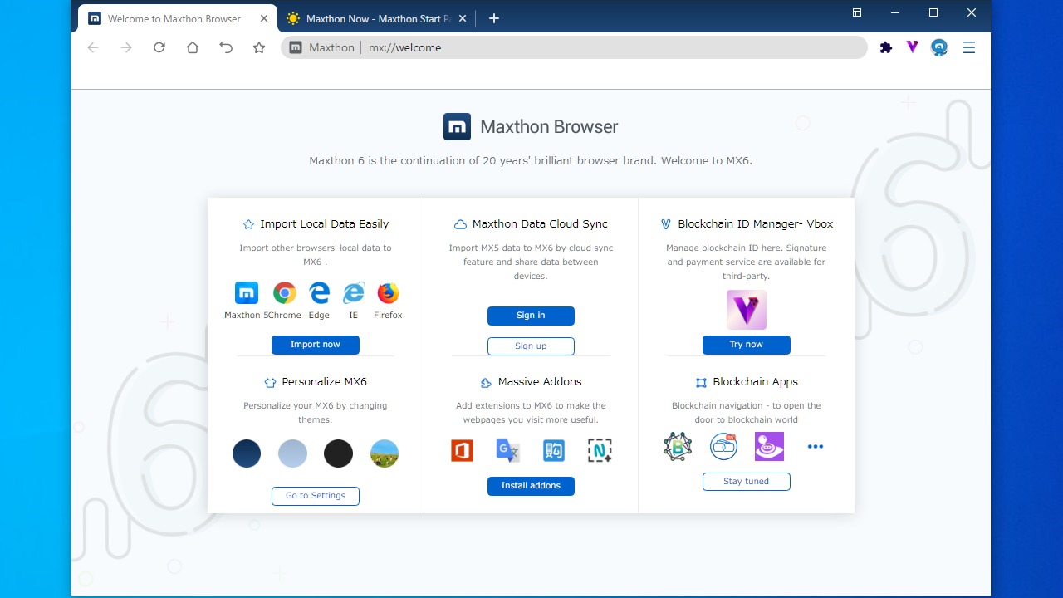The width and height of the screenshot is (1063, 598).
Task: Click the Maxthon site info badge
Action: coord(322,48)
